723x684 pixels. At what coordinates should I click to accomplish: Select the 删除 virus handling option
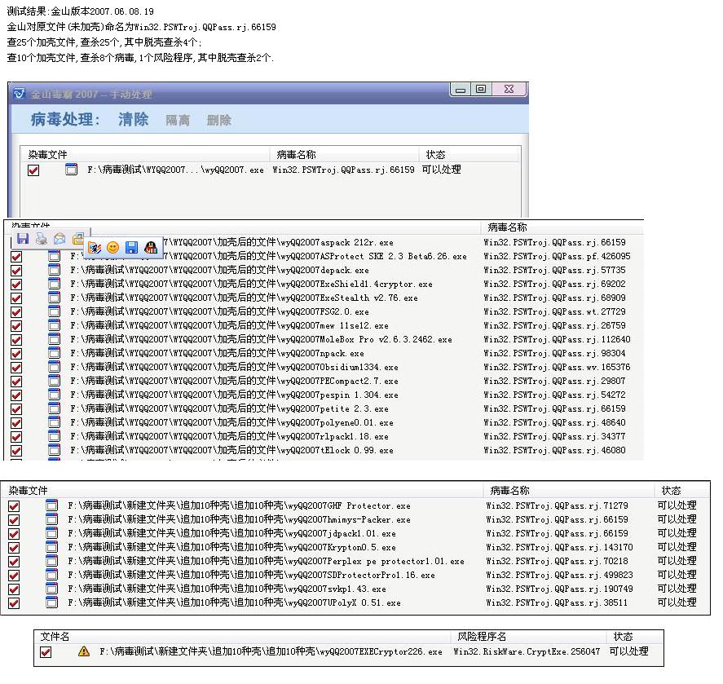[219, 121]
